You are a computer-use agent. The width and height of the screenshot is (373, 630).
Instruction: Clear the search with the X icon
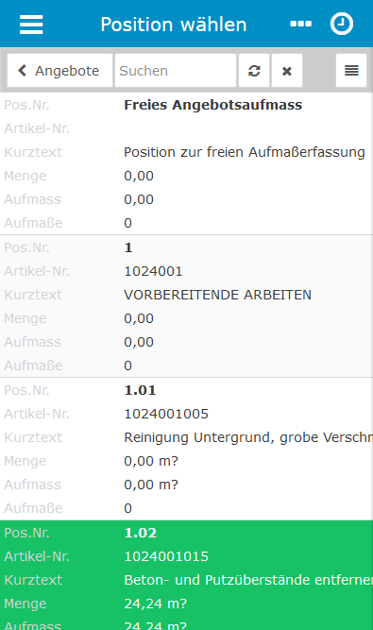click(287, 71)
